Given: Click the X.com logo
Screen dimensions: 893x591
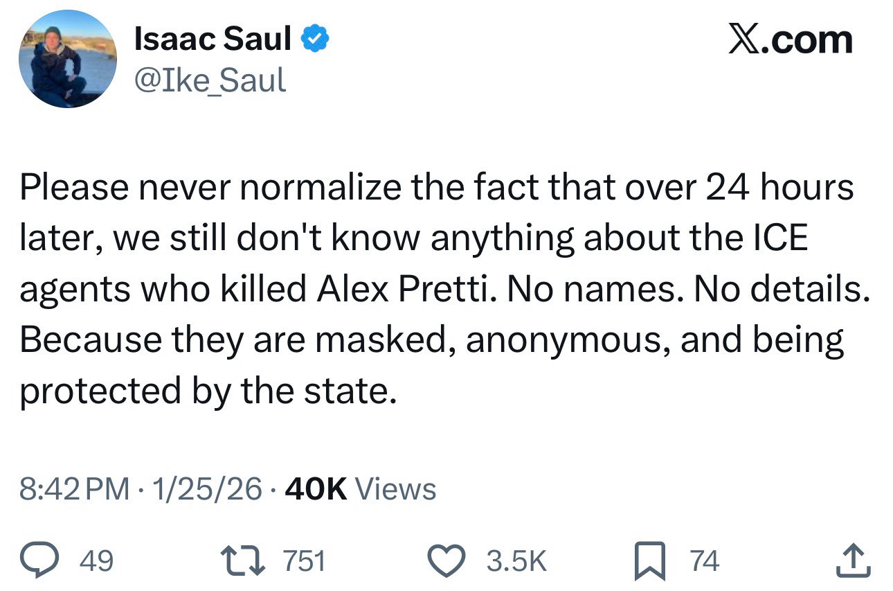Looking at the screenshot, I should (789, 39).
